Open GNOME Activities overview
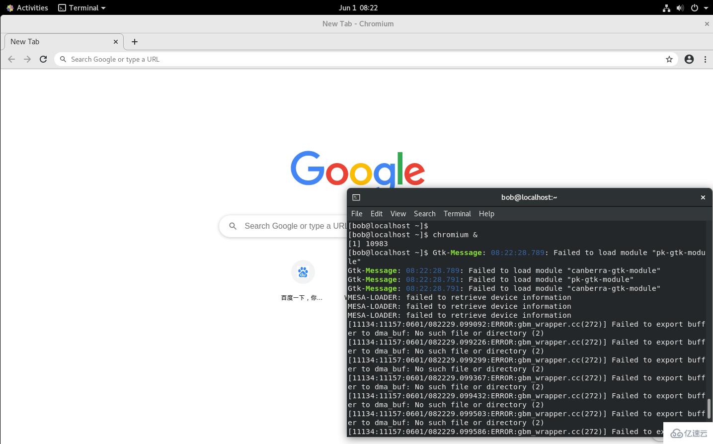Viewport: 713px width, 444px height. (x=27, y=7)
